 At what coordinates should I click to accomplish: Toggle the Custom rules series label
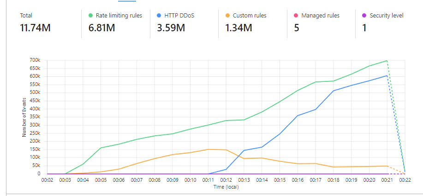point(249,16)
